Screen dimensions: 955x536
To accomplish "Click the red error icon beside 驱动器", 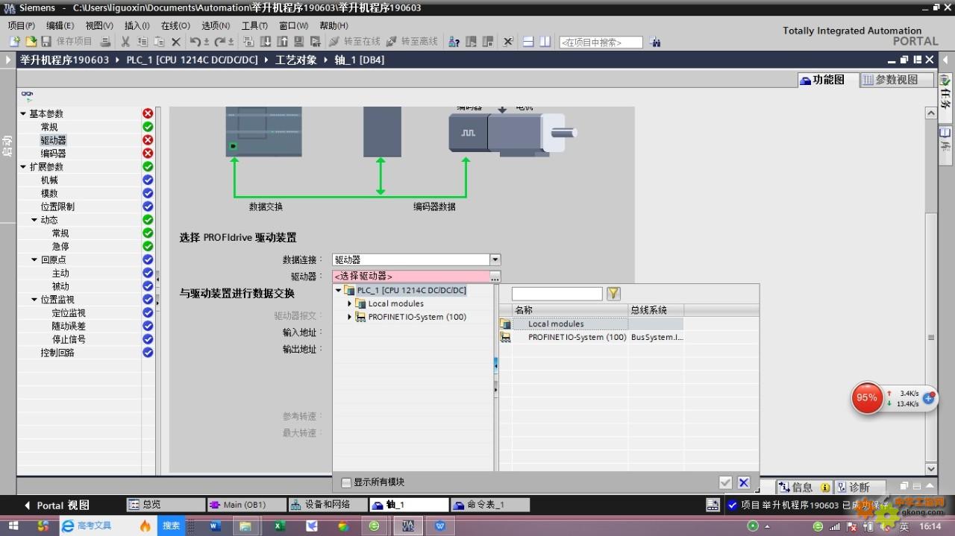I will pyautogui.click(x=148, y=140).
